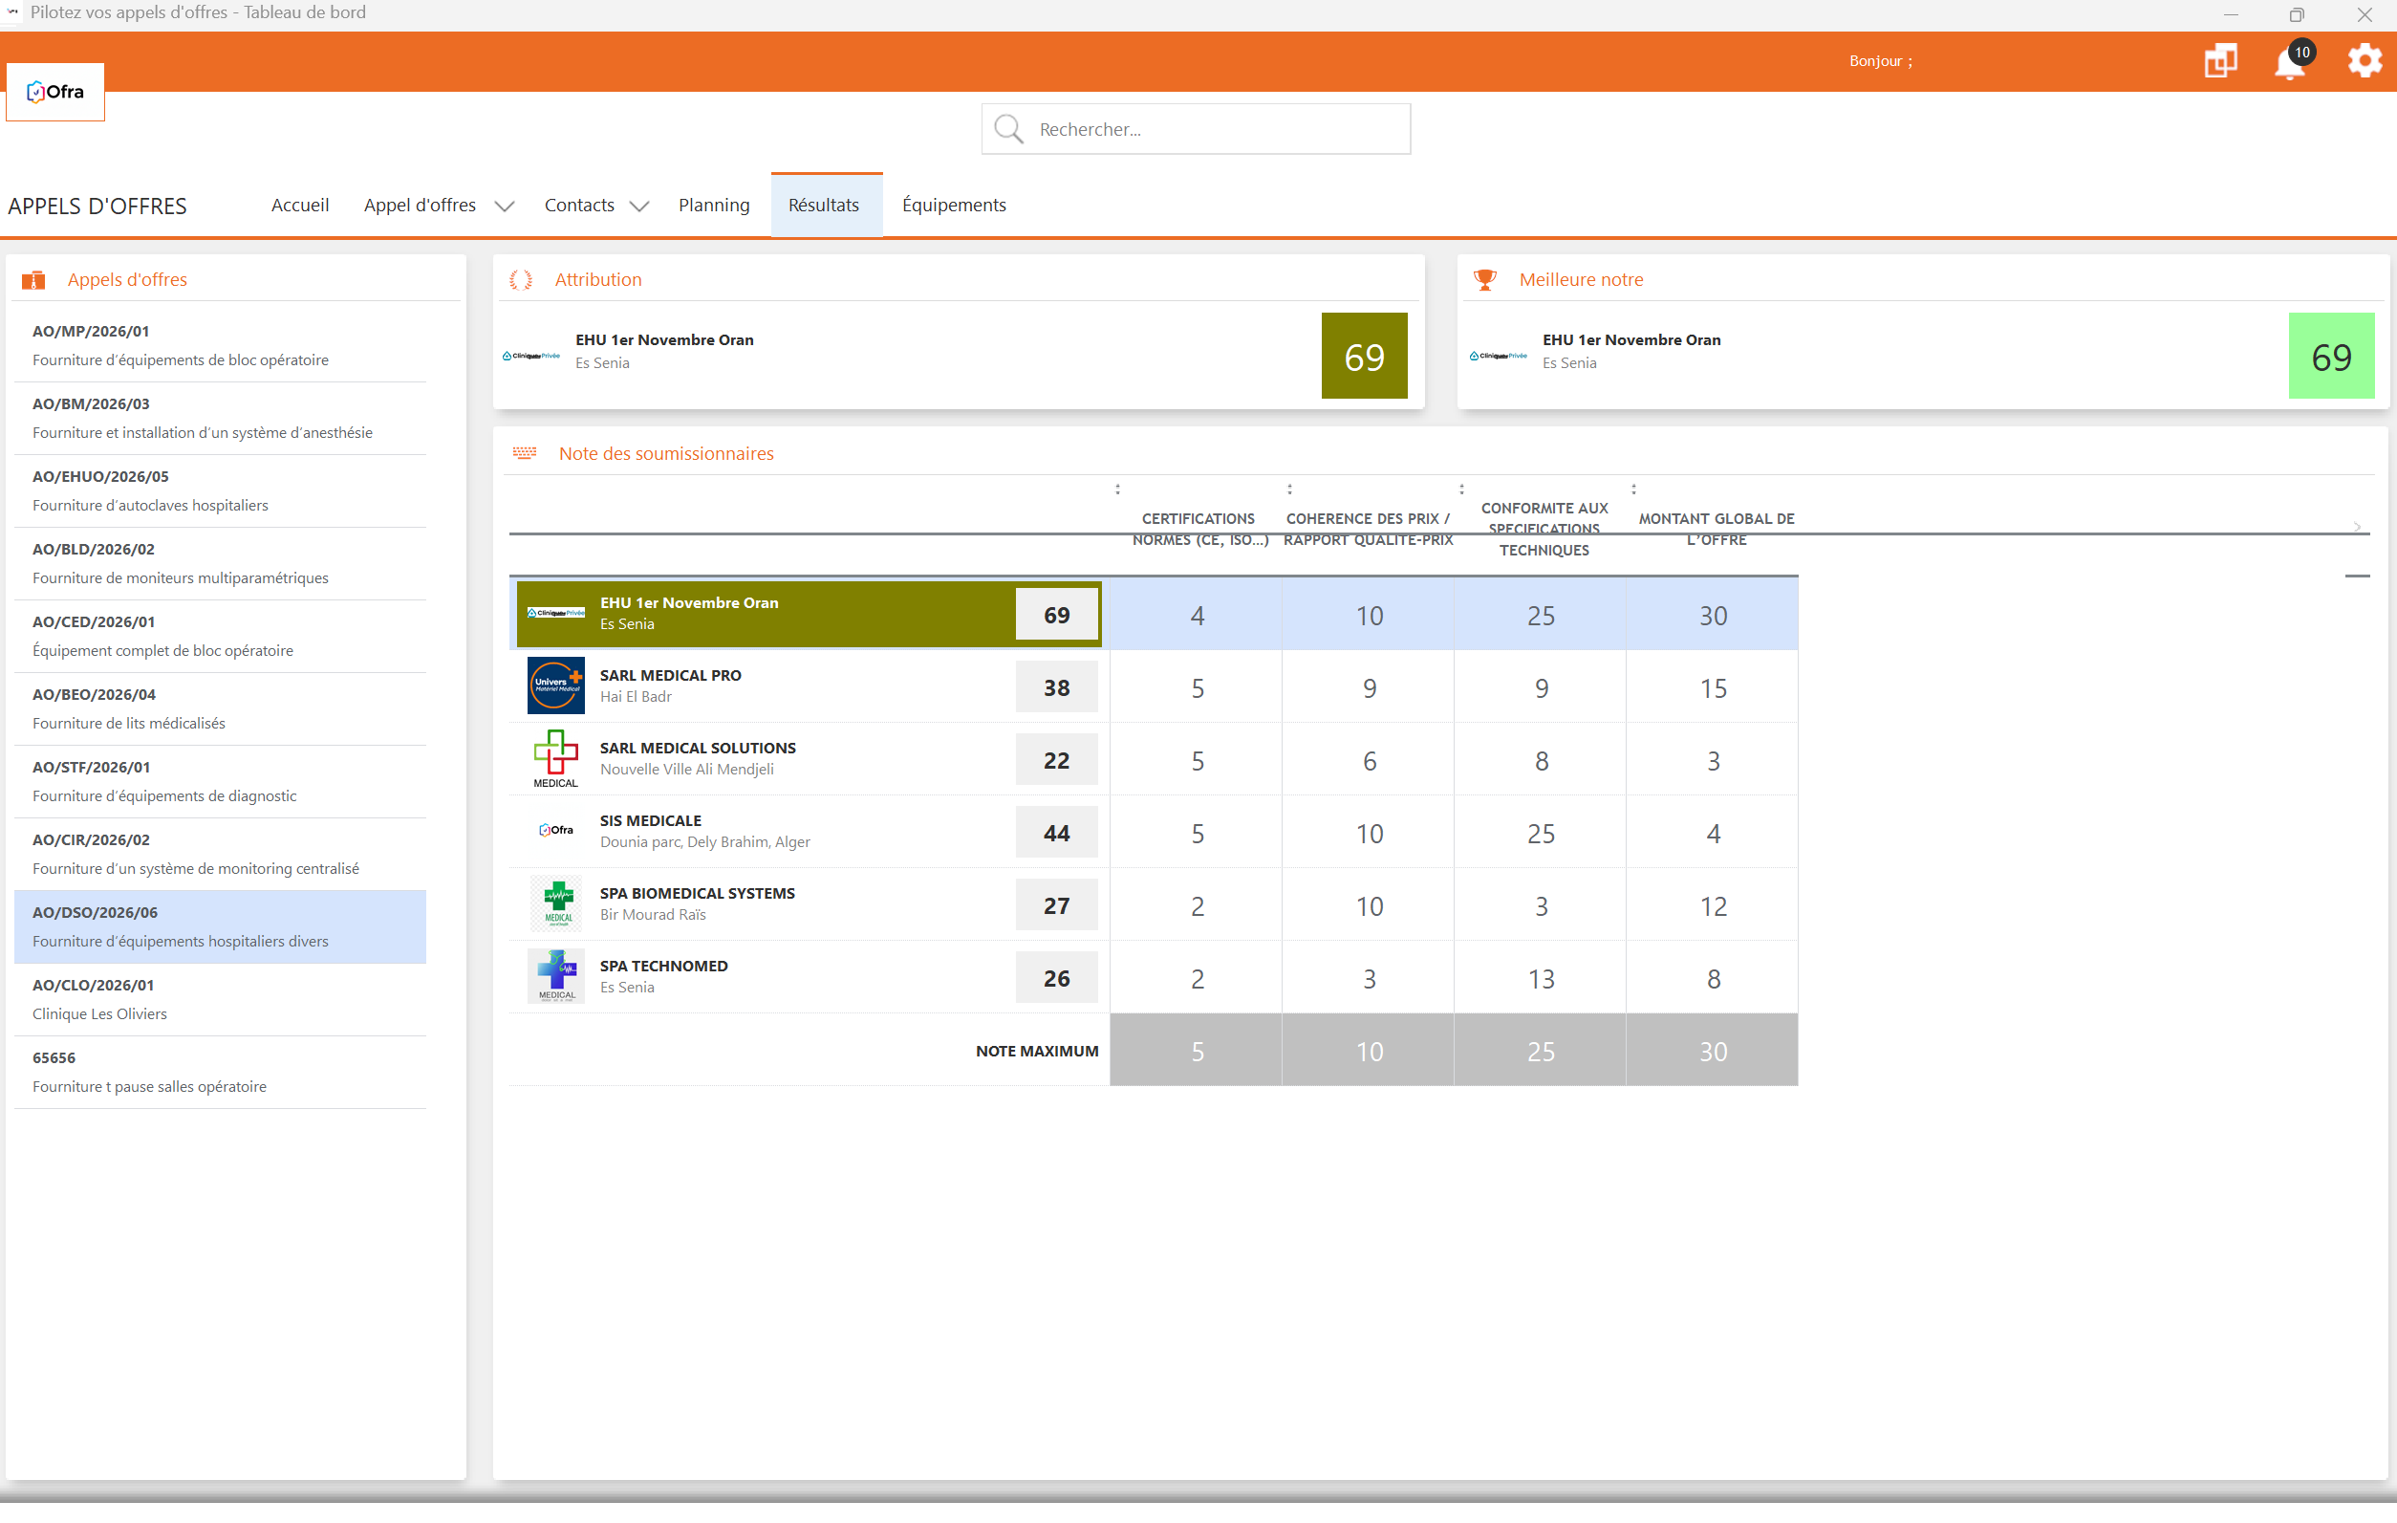The height and width of the screenshot is (1523, 2397).
Task: Click the Appels d'offres panel icon
Action: (33, 280)
